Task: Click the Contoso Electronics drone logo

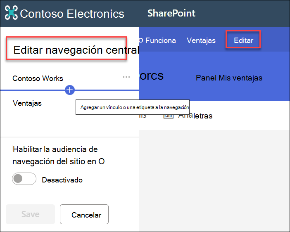Action: 11,12
